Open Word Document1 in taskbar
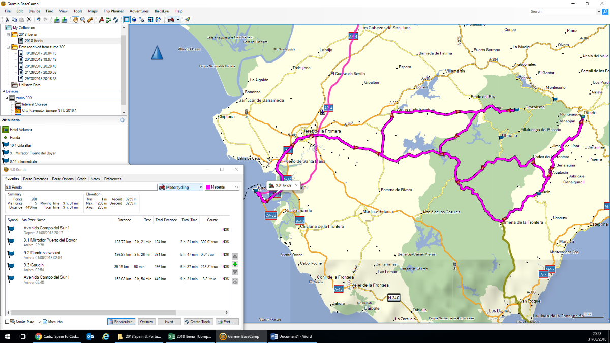The width and height of the screenshot is (610, 343). (x=292, y=336)
